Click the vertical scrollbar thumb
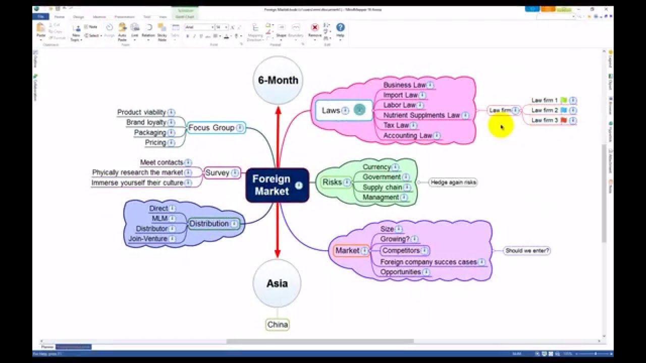646x363 pixels. [604, 194]
